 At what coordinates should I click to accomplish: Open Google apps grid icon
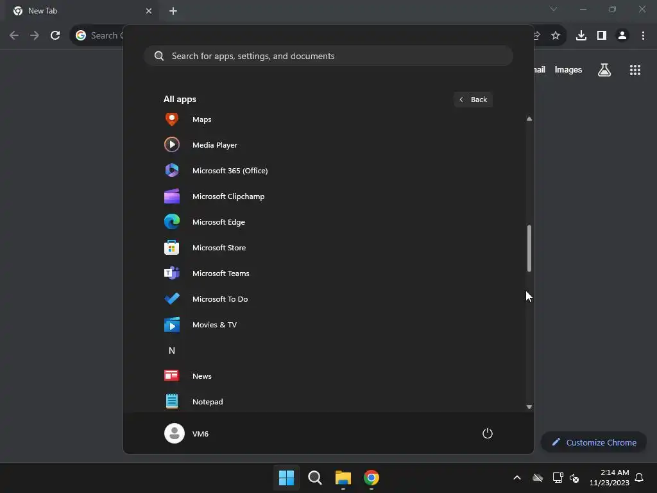pos(635,70)
